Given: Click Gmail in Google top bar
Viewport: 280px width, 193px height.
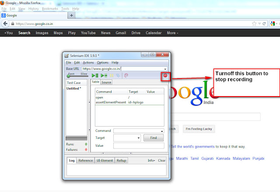Looking at the screenshot, I should pos(121,33).
